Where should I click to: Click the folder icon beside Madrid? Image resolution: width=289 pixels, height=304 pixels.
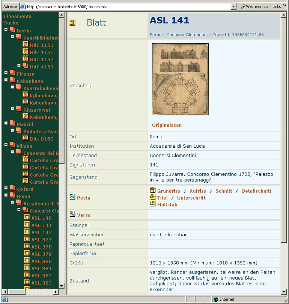point(12,124)
